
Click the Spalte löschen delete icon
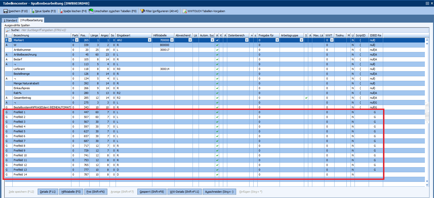pyautogui.click(x=60, y=11)
